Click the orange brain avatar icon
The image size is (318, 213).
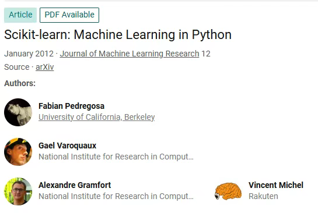pyautogui.click(x=228, y=191)
